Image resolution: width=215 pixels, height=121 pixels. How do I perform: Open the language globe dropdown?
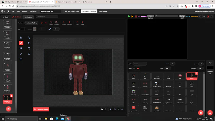(x=3, y=11)
